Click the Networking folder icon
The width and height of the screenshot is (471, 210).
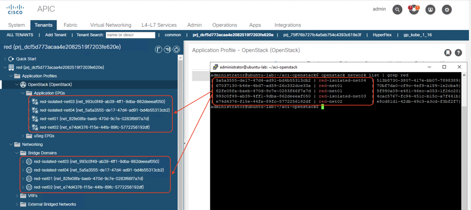(17, 144)
